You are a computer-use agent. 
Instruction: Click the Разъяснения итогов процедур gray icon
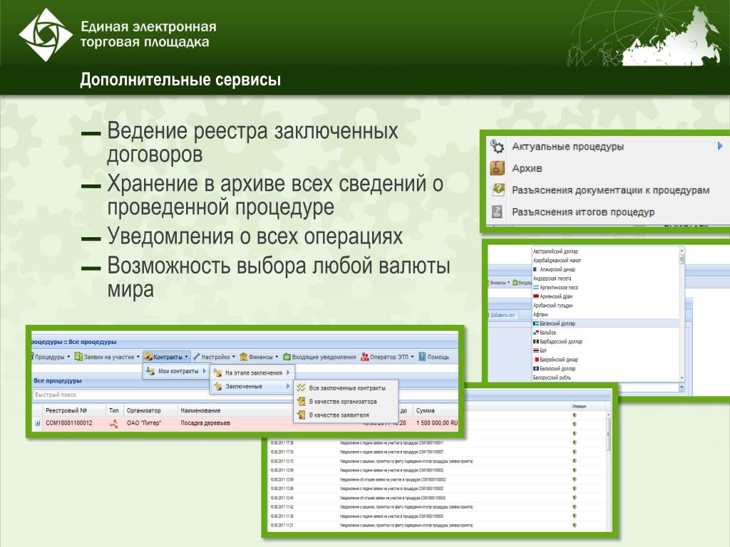pos(497,212)
